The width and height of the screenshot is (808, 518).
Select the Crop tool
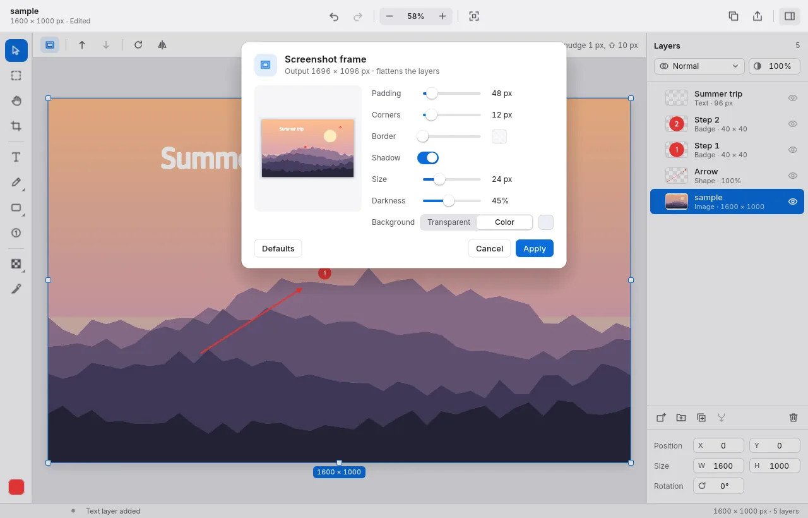[x=16, y=126]
